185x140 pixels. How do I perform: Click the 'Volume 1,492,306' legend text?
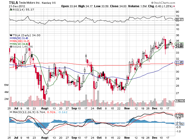pyautogui.click(x=23, y=47)
